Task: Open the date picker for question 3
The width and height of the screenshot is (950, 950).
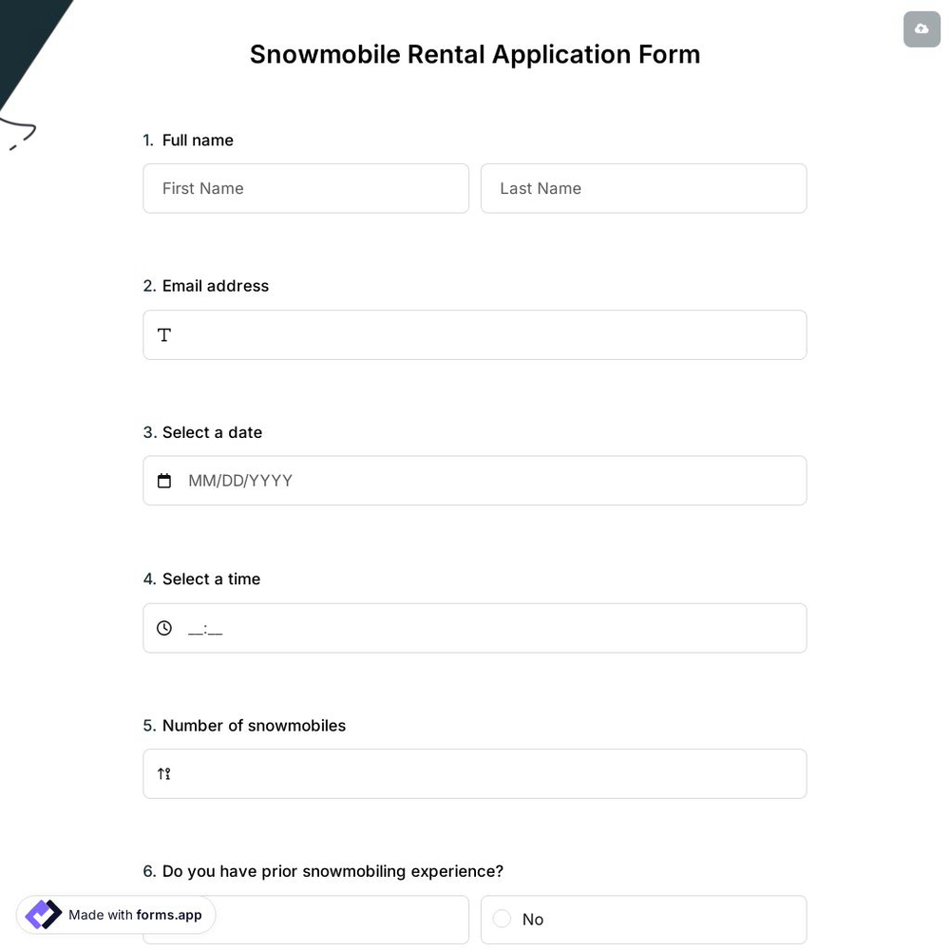Action: [x=475, y=481]
